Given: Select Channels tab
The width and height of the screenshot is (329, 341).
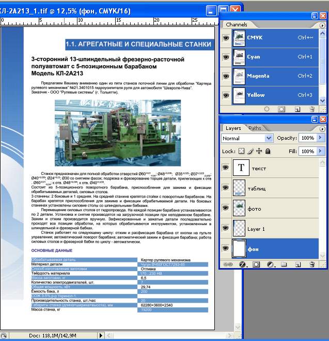Looking at the screenshot, I should click(x=237, y=24).
